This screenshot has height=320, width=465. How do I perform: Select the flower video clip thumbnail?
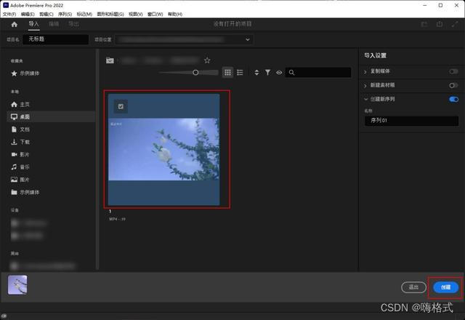pyautogui.click(x=163, y=149)
